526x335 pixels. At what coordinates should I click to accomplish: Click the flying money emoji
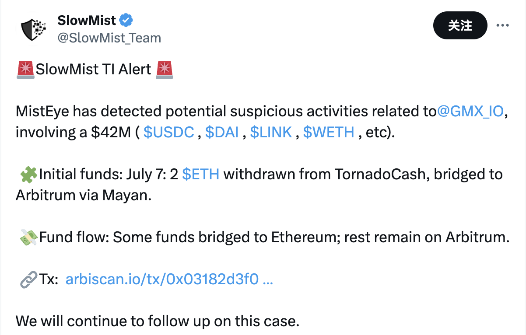(28, 237)
